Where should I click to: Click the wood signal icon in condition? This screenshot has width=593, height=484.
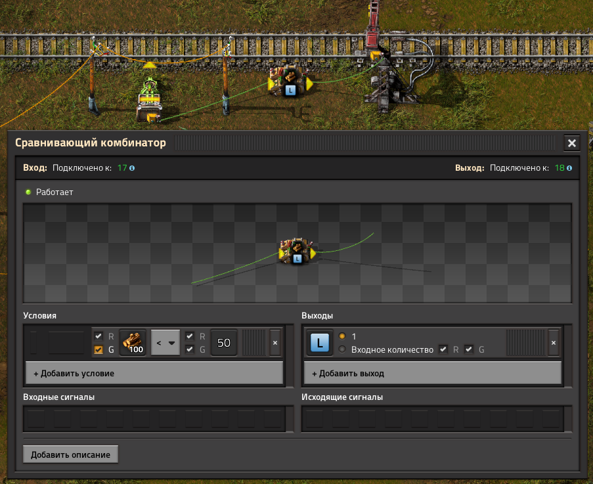133,343
